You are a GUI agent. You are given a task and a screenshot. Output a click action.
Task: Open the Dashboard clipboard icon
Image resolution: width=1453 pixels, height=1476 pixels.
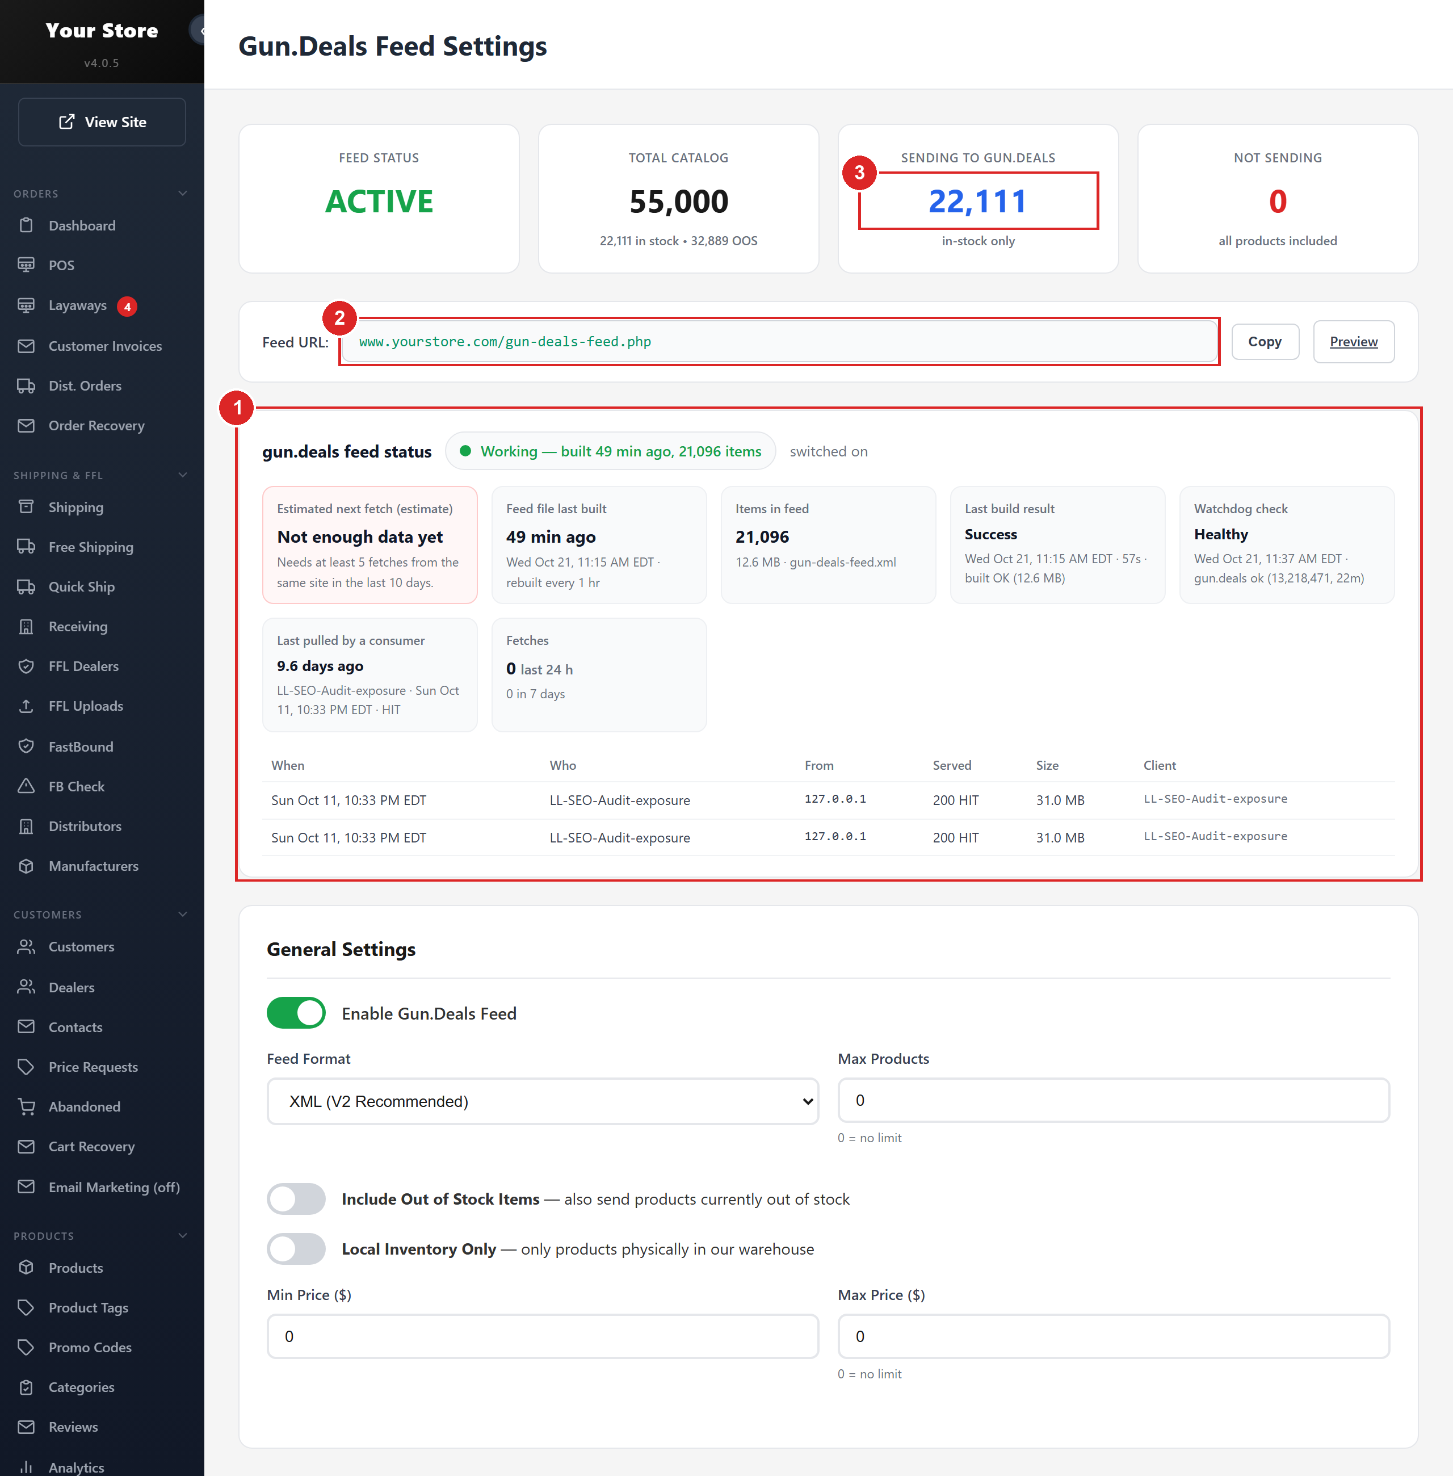tap(26, 225)
